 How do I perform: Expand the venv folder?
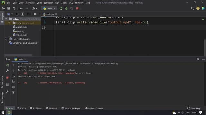pyautogui.click(x=9, y=23)
